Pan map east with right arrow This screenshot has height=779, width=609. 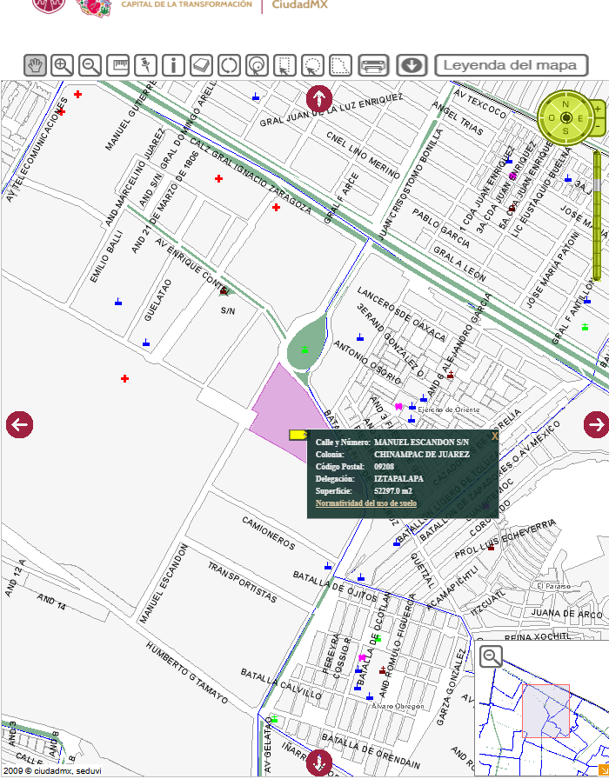596,424
